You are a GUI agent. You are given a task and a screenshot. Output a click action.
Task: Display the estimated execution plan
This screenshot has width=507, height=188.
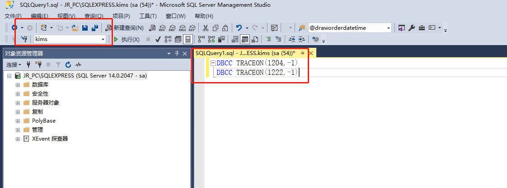[168, 39]
